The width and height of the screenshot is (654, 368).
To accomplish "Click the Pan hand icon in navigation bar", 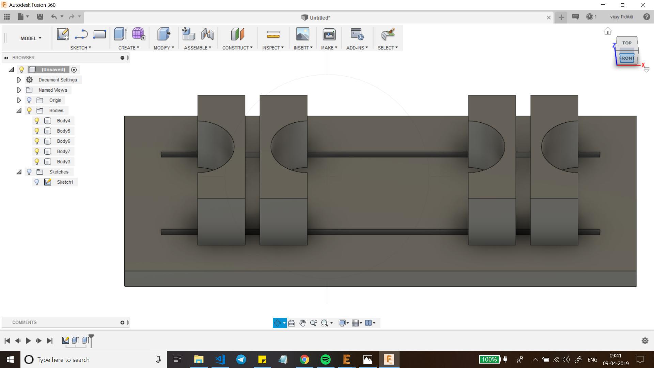I will [302, 323].
